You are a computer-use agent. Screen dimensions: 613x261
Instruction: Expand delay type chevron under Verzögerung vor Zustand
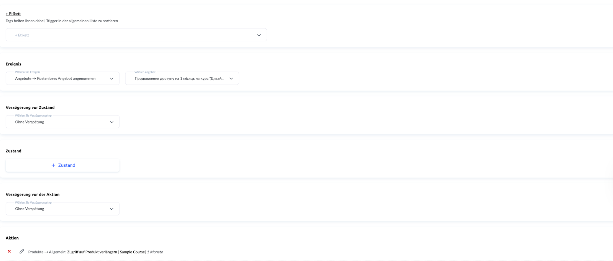click(x=111, y=122)
